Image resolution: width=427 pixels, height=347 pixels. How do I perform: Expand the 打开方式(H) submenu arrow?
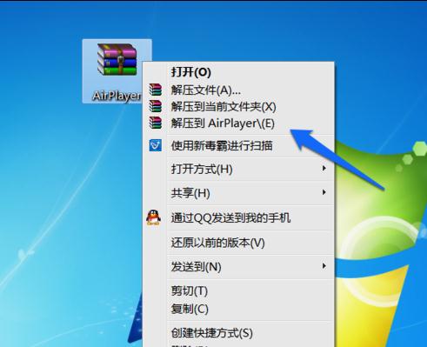[324, 169]
